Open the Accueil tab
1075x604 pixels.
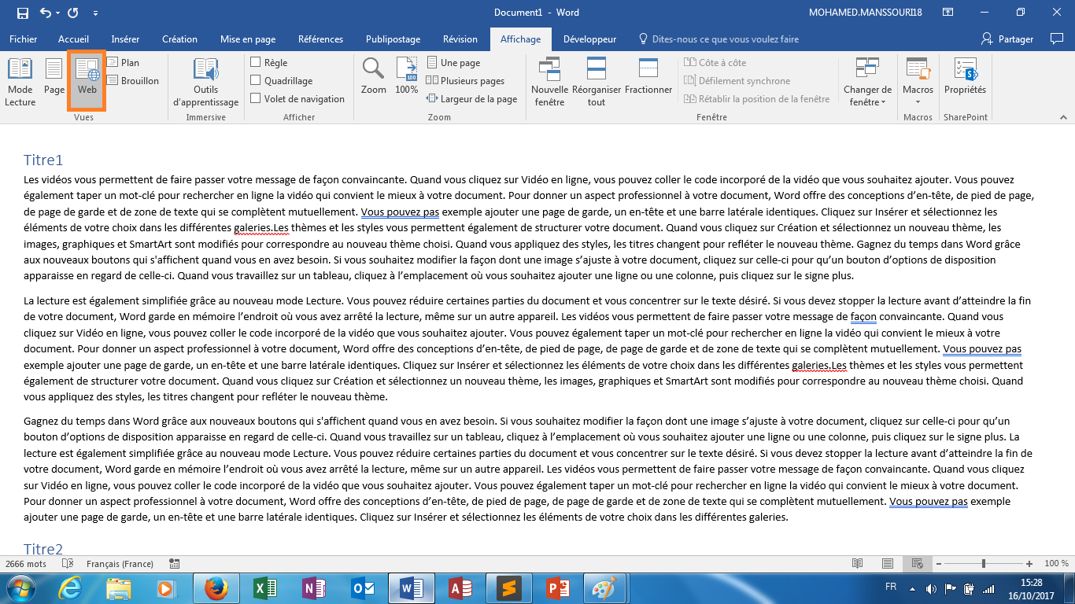tap(73, 39)
